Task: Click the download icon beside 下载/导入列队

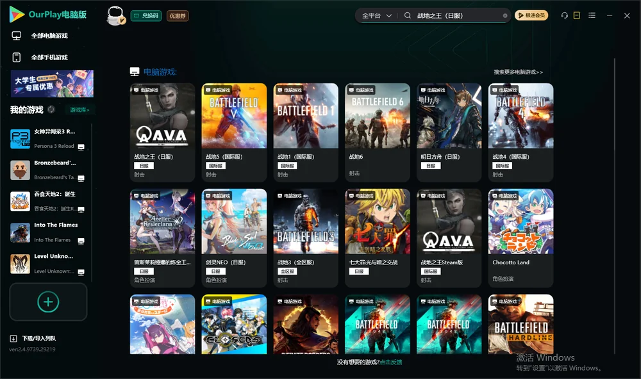Action: click(13, 339)
